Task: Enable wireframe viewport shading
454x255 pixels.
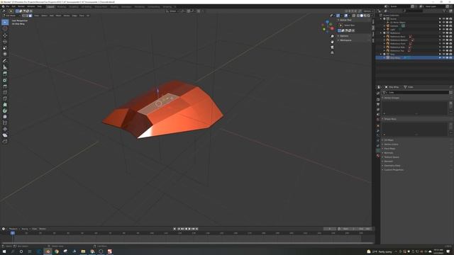Action: pyautogui.click(x=358, y=16)
